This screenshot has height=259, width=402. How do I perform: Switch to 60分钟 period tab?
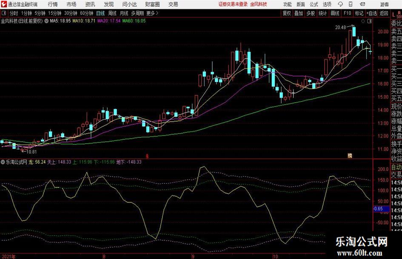[x=87, y=13]
